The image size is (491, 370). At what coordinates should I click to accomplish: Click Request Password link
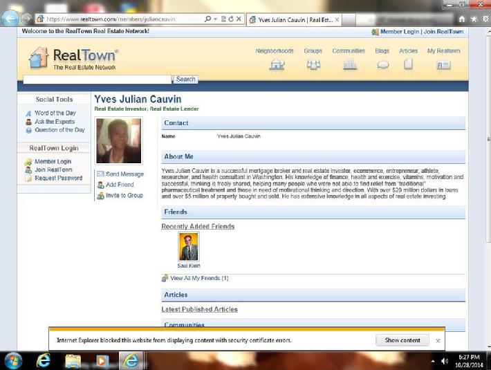pos(59,178)
